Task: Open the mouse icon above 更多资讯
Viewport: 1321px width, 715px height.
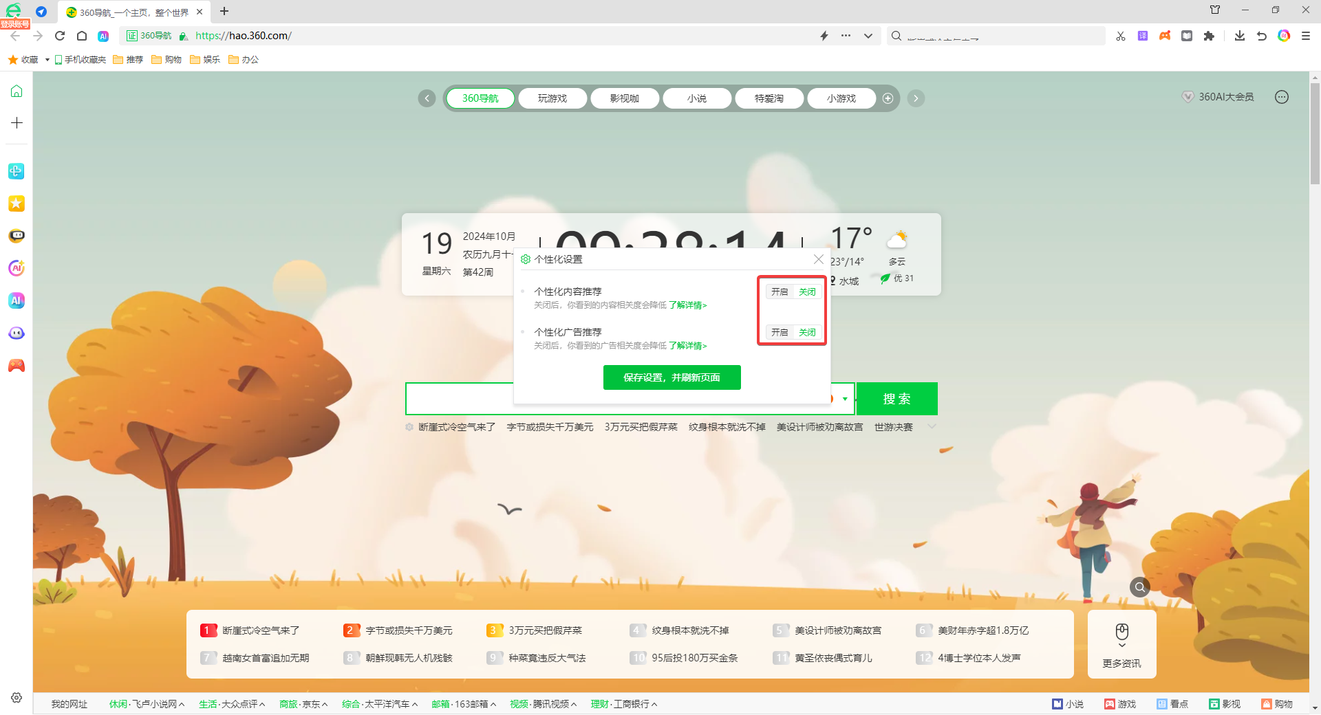Action: click(1122, 632)
